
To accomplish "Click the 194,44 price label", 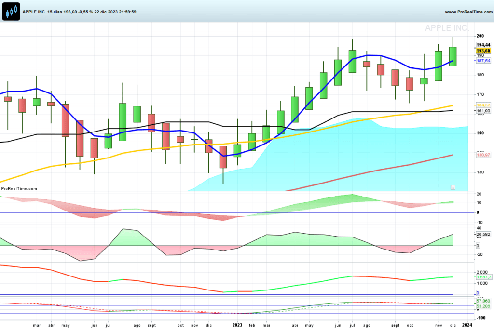I will point(483,45).
